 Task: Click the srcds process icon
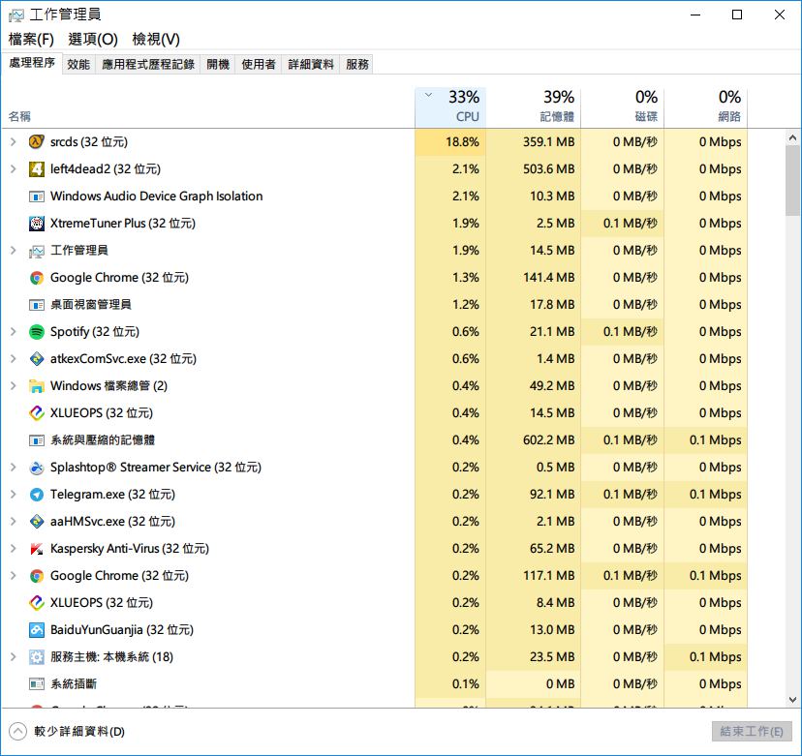click(36, 141)
